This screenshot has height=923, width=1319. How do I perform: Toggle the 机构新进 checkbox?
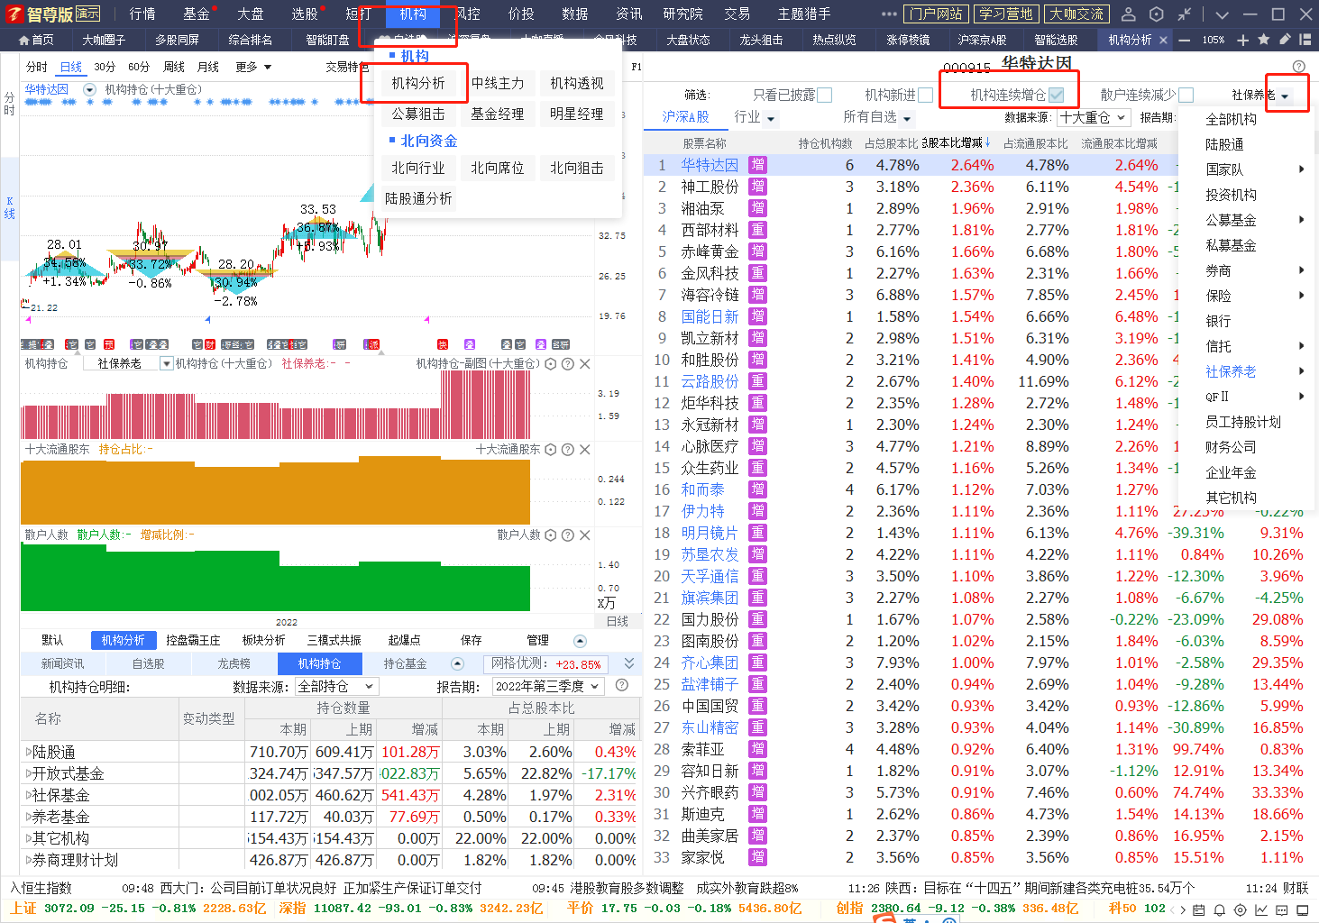point(925,95)
